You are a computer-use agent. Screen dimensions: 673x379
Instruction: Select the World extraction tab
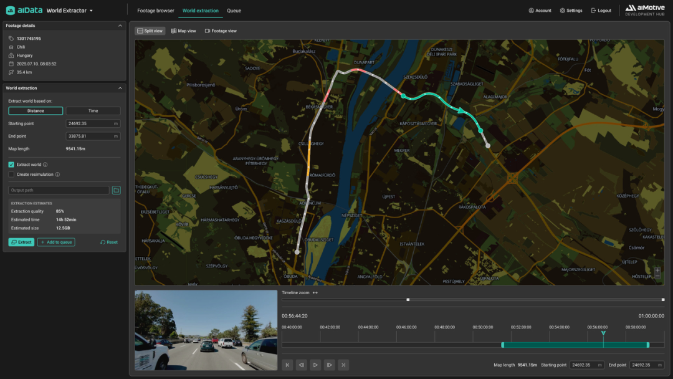click(x=201, y=11)
